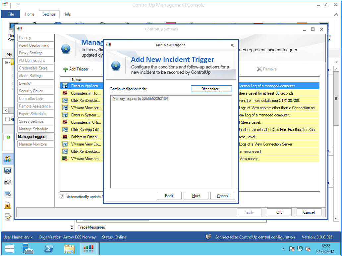Click the scroll-left arrow in console tree
The width and height of the screenshot is (342, 256).
point(6,110)
